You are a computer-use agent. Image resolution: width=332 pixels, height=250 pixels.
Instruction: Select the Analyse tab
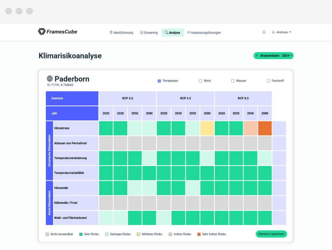click(172, 33)
